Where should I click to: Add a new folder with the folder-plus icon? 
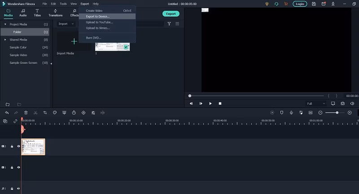point(8,105)
